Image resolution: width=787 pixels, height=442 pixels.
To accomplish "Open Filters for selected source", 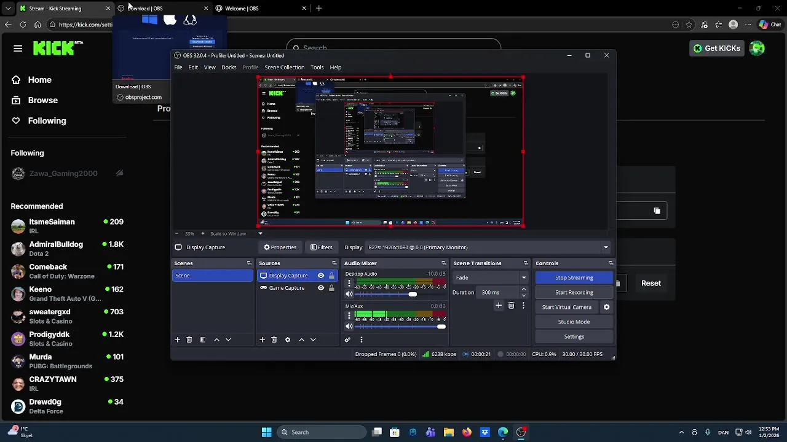I will tap(322, 247).
